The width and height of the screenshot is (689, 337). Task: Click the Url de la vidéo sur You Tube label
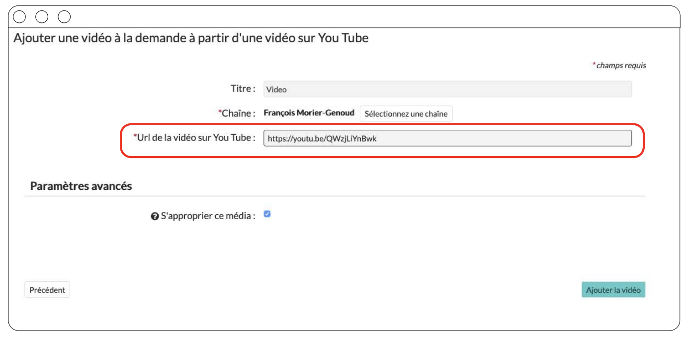tap(197, 138)
